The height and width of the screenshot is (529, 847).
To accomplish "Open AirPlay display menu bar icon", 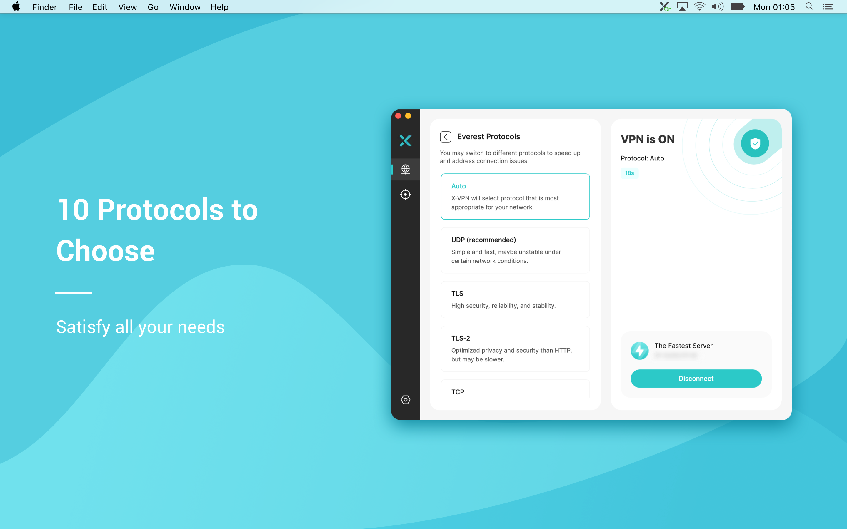I will 682,7.
